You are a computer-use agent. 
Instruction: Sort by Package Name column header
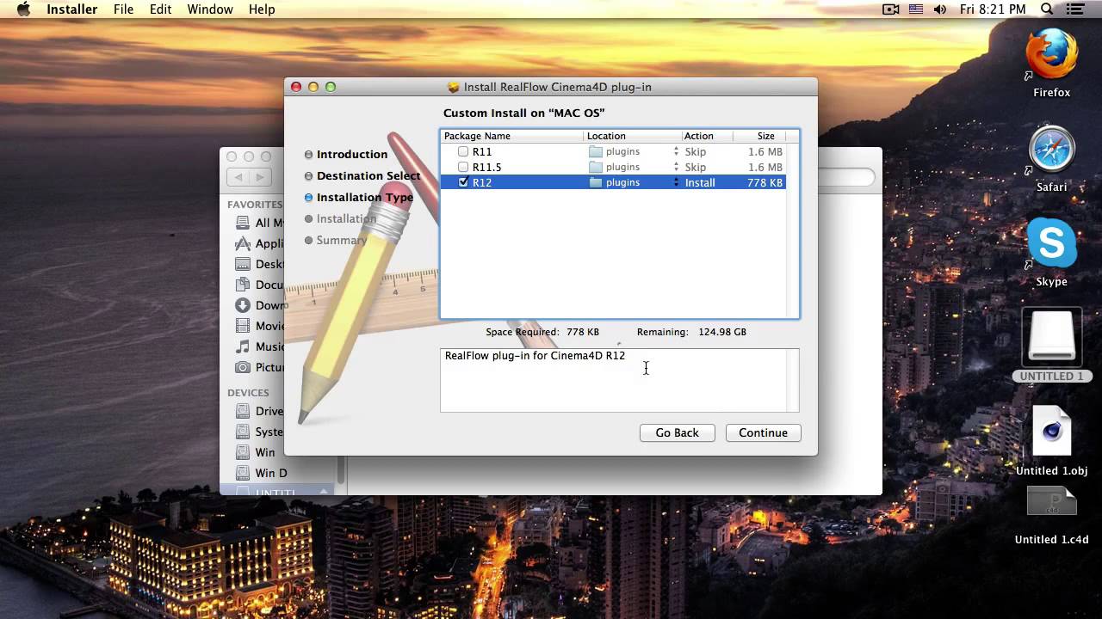tap(511, 136)
